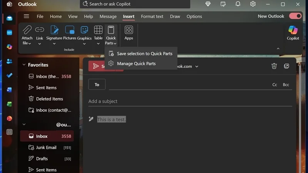Expand the From address dropdown arrow
Screen dimensions: 308x173
(x=197, y=67)
